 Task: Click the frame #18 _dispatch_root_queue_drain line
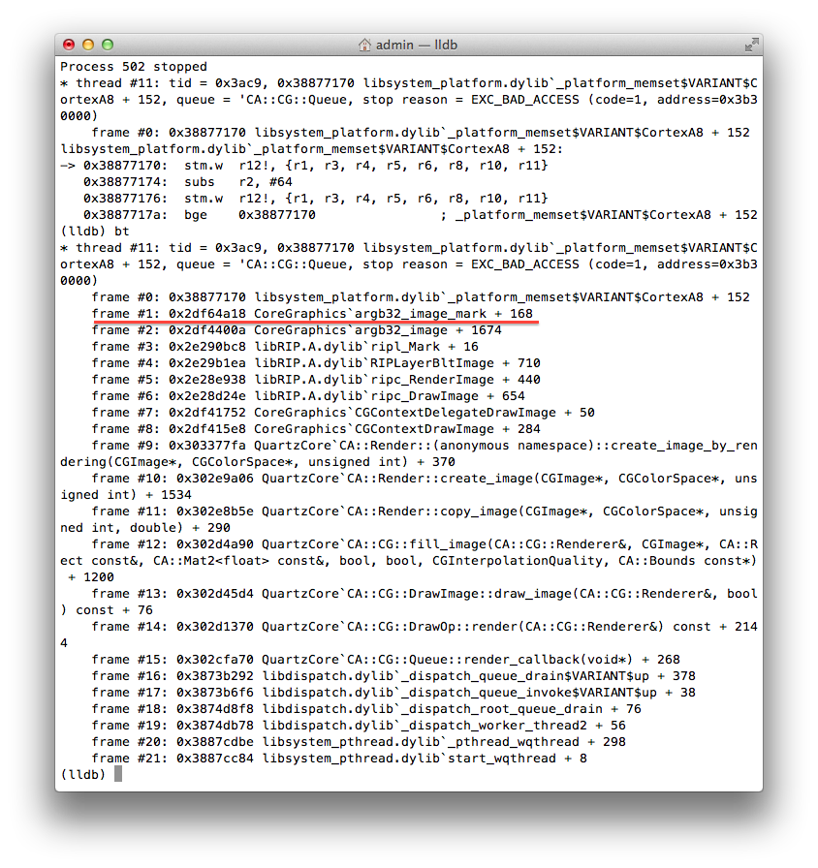point(366,708)
